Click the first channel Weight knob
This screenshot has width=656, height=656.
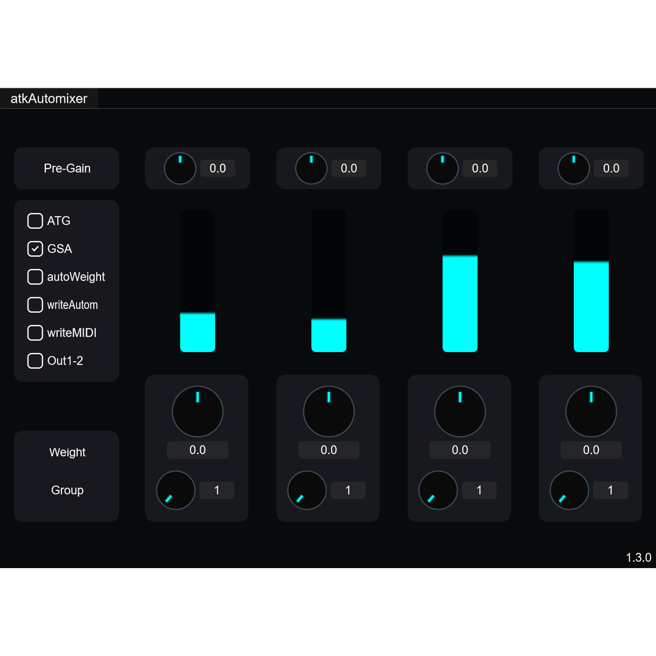pyautogui.click(x=198, y=412)
